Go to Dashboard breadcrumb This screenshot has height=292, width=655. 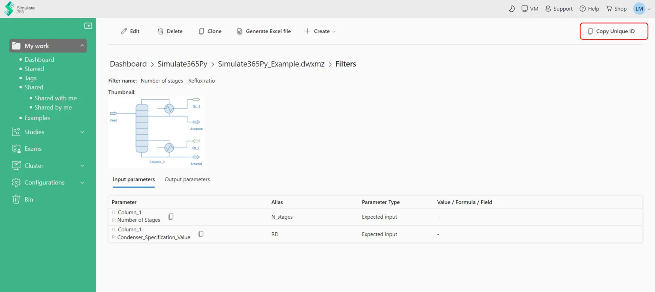128,64
